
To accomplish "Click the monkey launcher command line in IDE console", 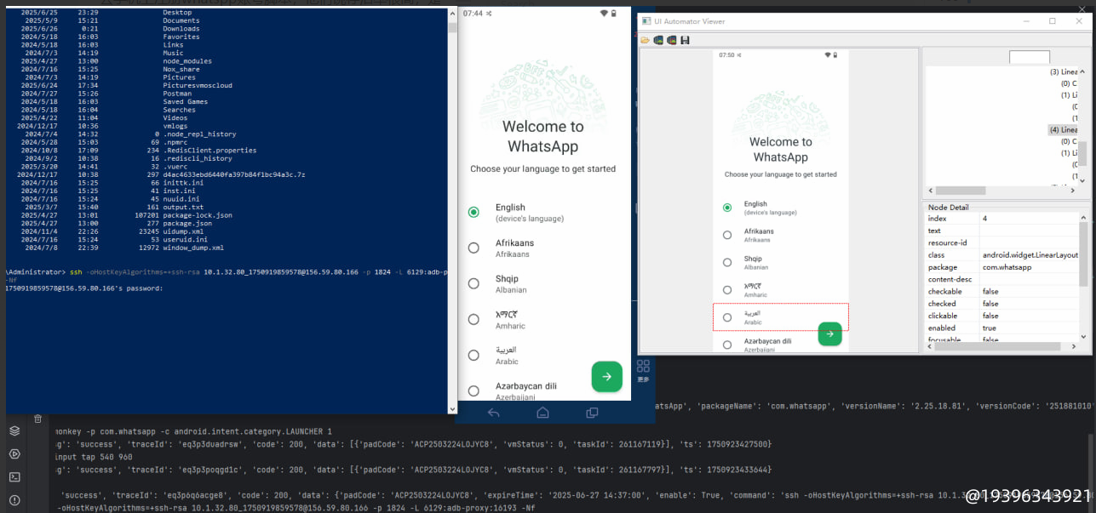I will coord(192,431).
